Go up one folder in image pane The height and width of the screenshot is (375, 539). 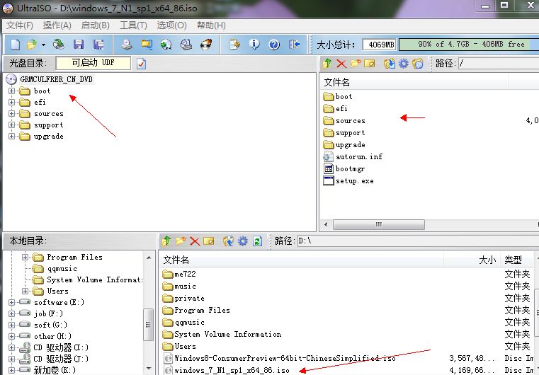click(x=328, y=64)
